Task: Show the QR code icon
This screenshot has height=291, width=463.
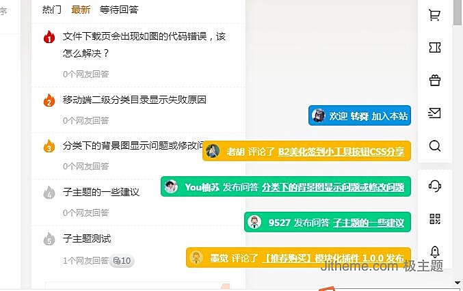Action: [x=435, y=219]
